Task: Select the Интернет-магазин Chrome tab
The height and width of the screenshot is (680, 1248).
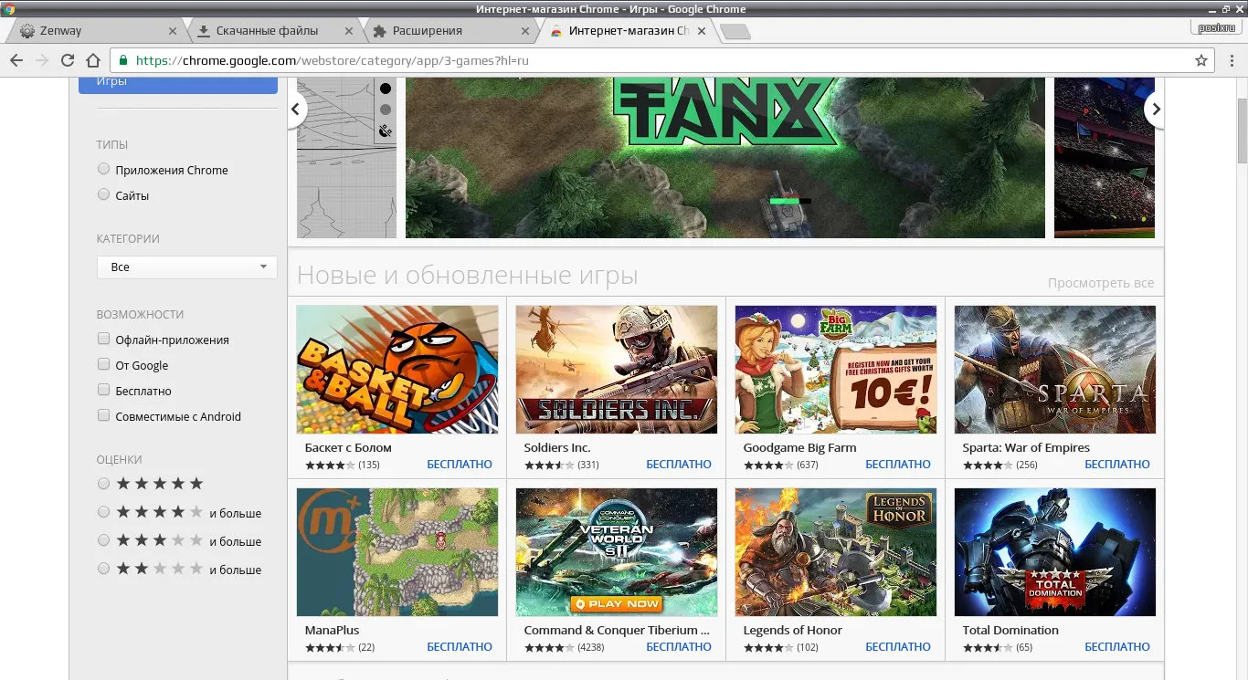Action: [x=629, y=31]
